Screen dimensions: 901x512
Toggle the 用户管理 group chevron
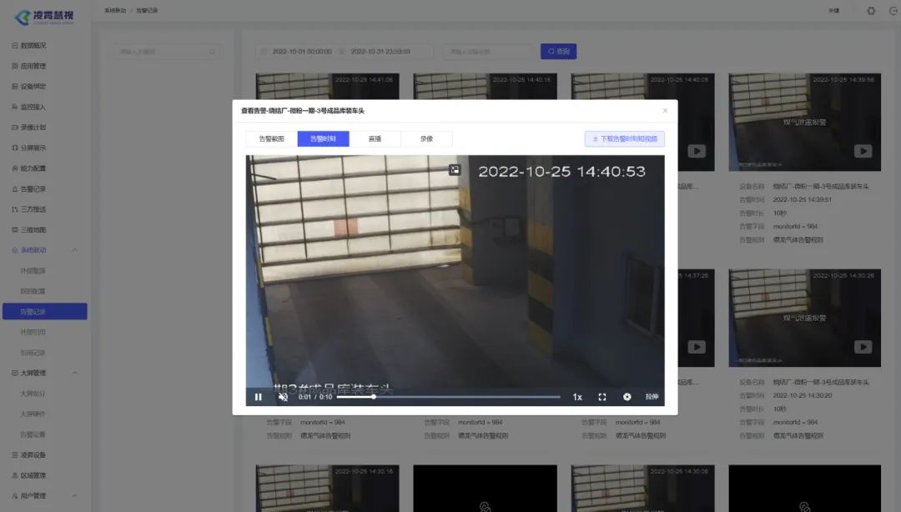75,495
